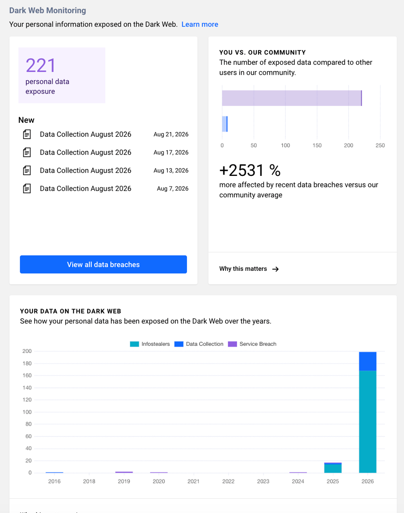Click the document icon beside Aug 13, 2026

click(x=27, y=171)
